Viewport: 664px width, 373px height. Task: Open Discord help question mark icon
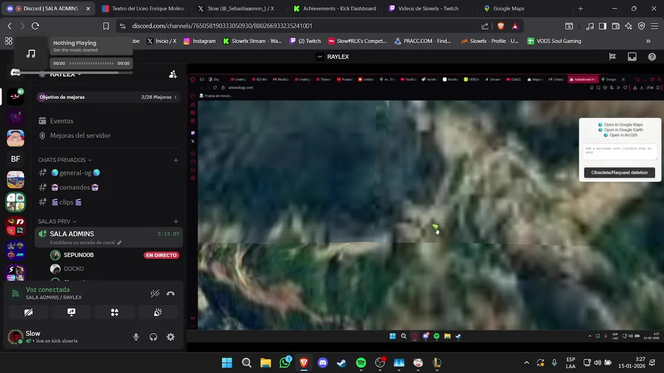click(652, 57)
